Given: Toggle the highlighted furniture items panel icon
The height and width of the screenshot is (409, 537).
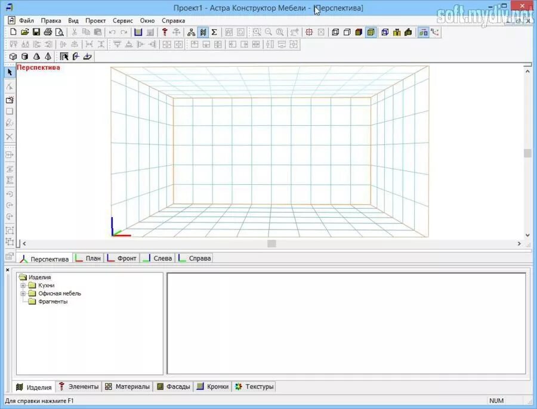Looking at the screenshot, I should pyautogui.click(x=203, y=32).
